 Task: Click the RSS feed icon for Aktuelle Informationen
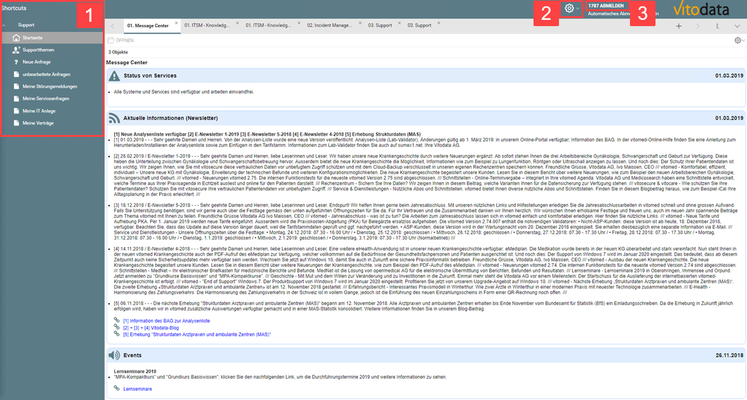[x=114, y=118]
